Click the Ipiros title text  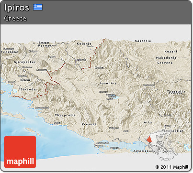pos(17,8)
